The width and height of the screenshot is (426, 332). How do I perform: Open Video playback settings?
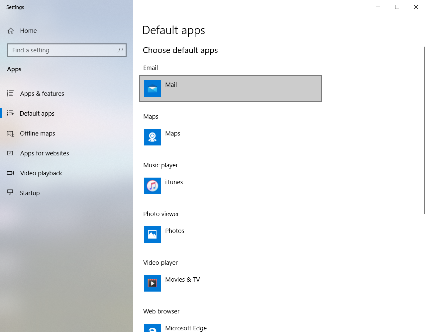coord(66,173)
